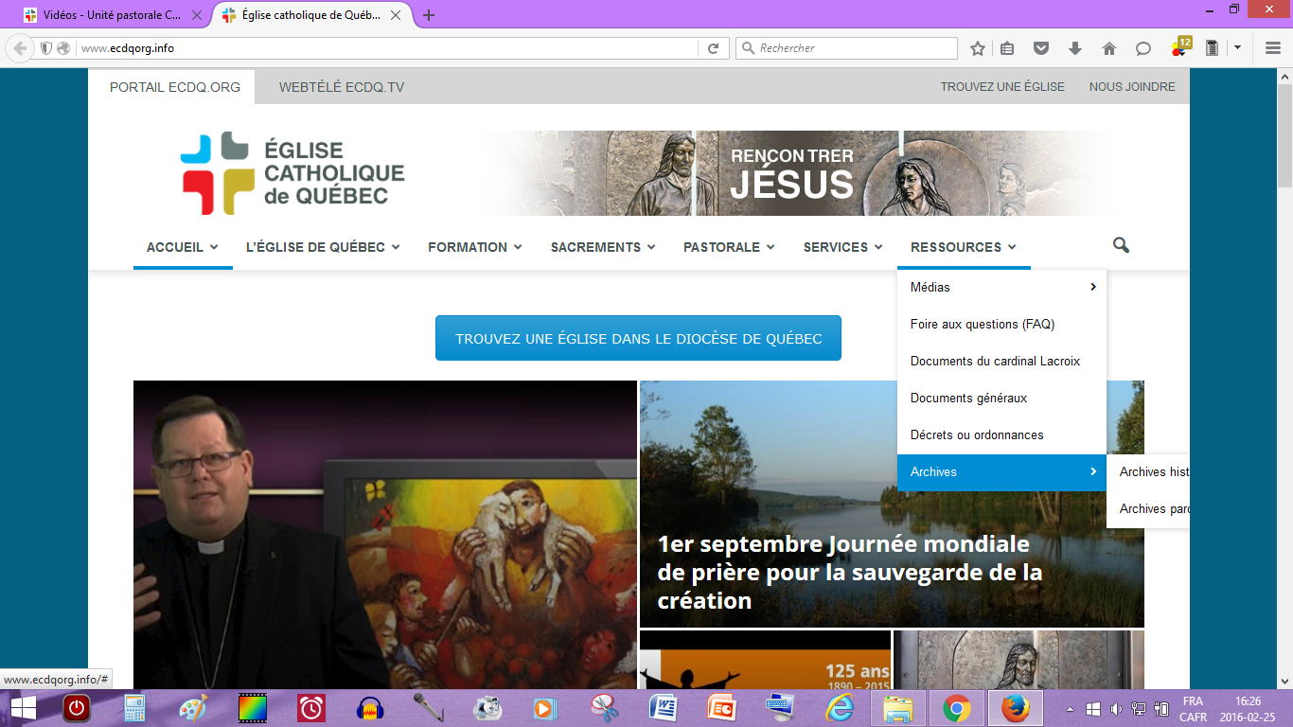Screen dimensions: 1293x727
Task: Open the cardinal video thumbnail
Action: 385,535
